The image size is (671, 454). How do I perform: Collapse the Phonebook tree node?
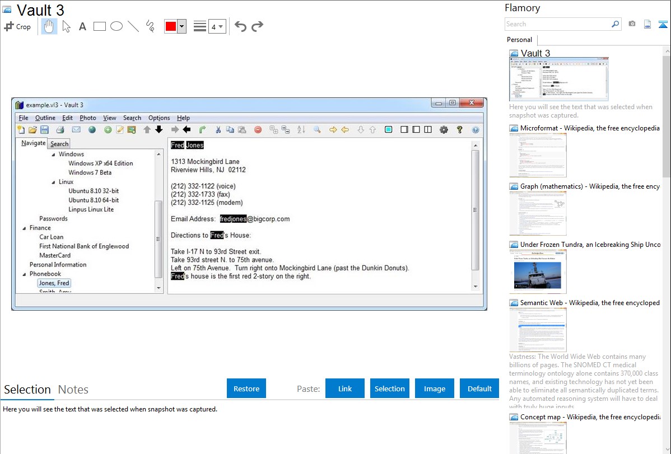point(25,274)
